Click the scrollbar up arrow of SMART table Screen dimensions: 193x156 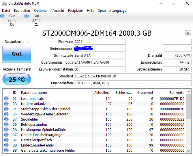click(x=188, y=92)
